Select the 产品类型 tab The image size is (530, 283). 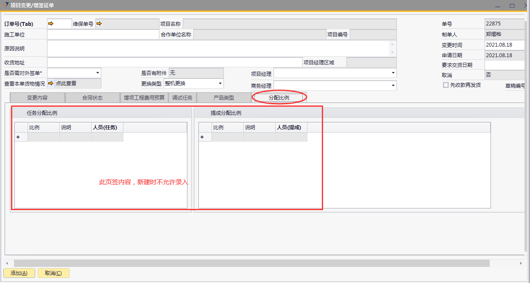coord(223,98)
